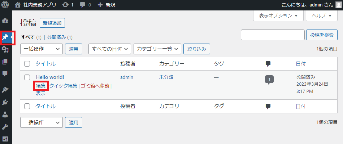Tick the select-all checkbox in table header
Screen dimensions: 343x144
point(27,64)
